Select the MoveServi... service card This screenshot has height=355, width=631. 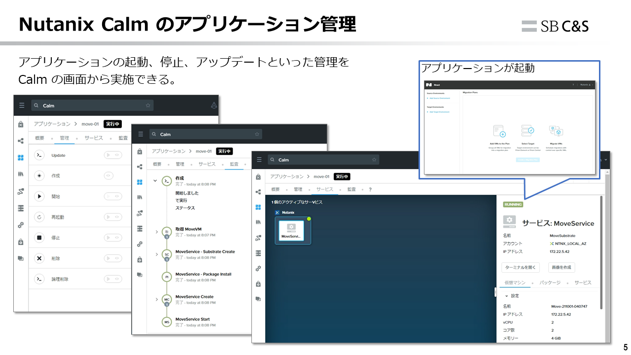pyautogui.click(x=291, y=230)
